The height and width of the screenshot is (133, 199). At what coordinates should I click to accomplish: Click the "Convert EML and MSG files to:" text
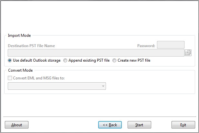(x=39, y=78)
